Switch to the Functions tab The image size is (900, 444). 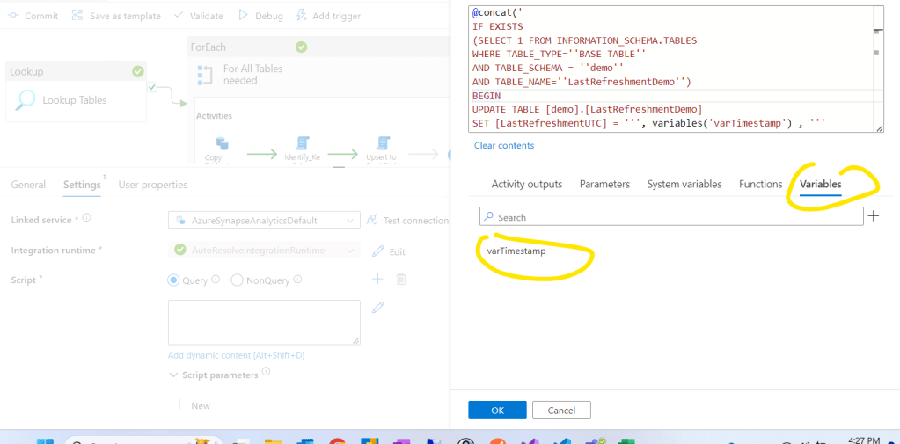click(x=760, y=185)
